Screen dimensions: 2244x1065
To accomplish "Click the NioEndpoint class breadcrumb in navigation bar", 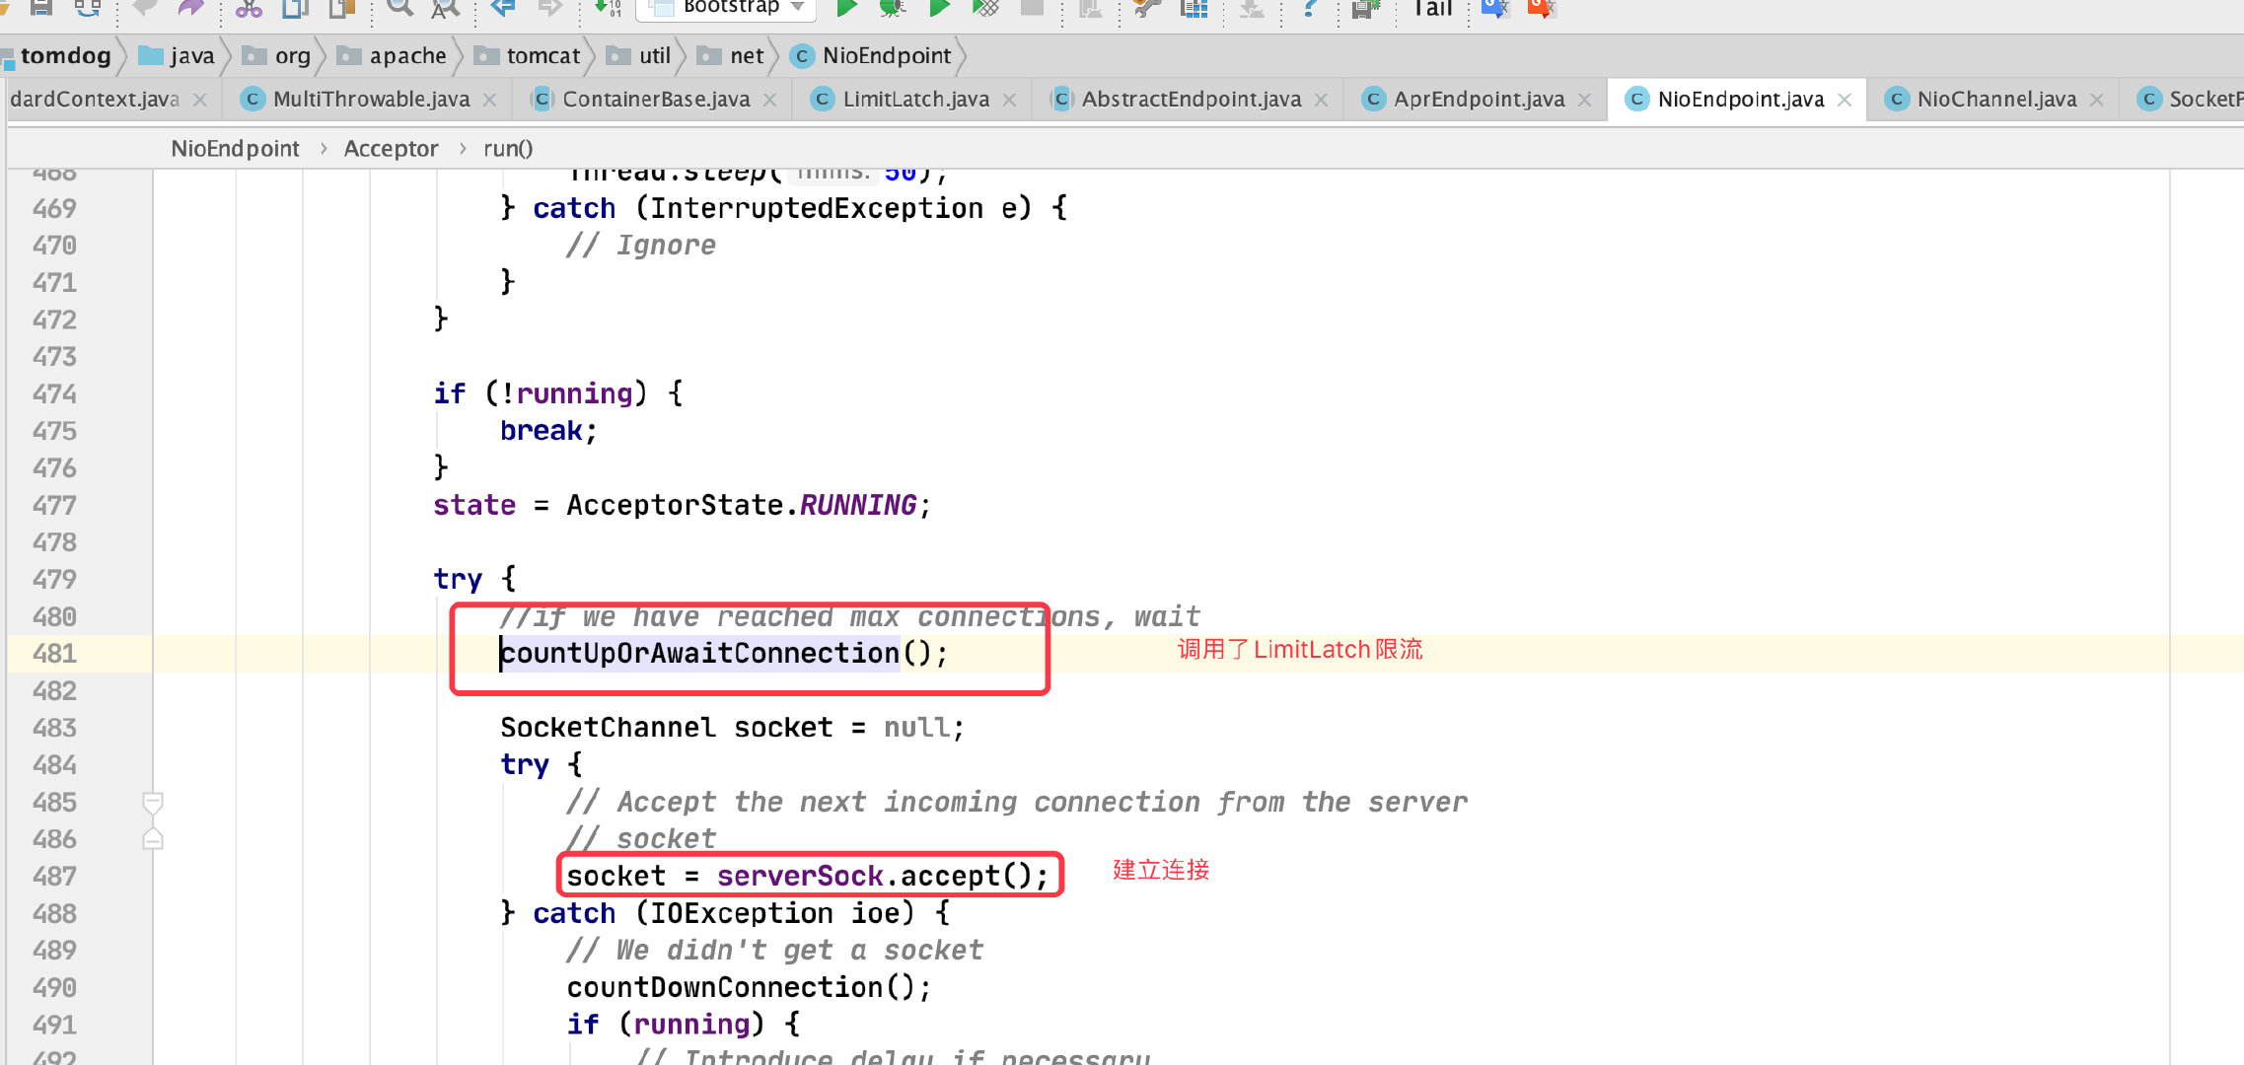I will pos(872,55).
